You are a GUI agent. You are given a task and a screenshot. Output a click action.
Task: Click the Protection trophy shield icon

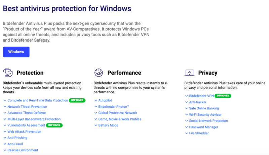8,73
